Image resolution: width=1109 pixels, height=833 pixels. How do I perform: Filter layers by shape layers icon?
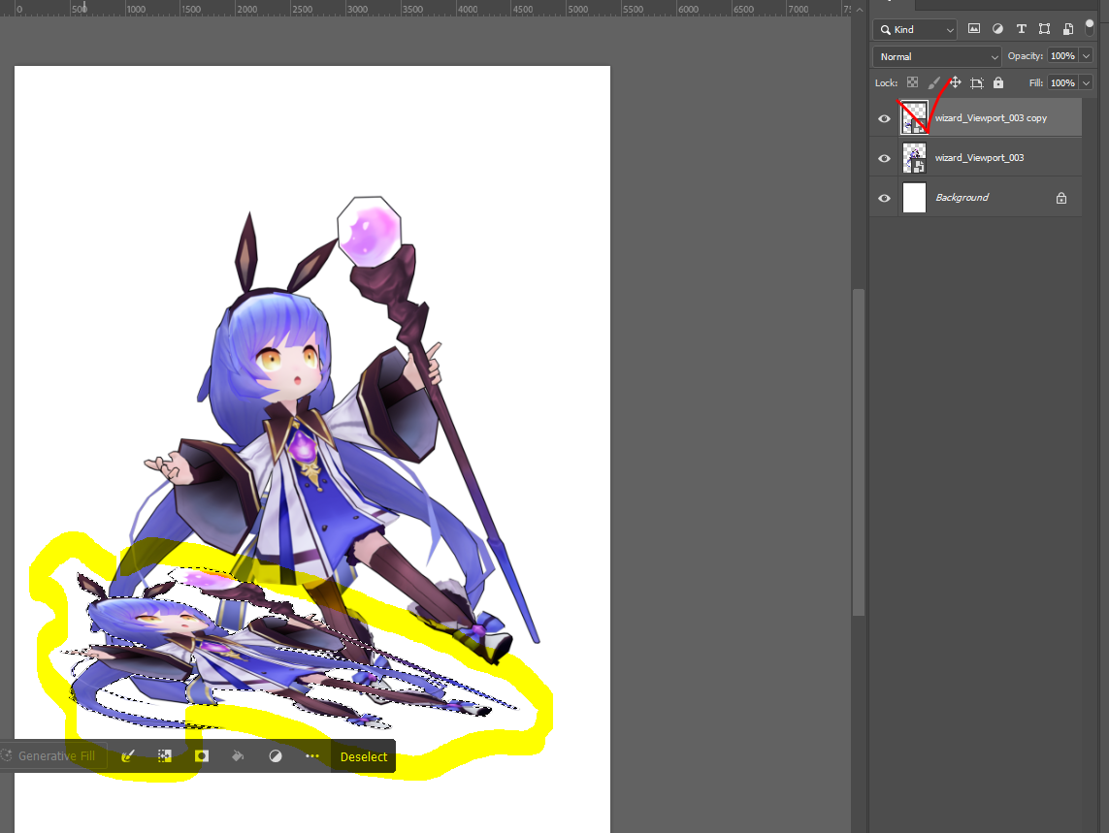pyautogui.click(x=1044, y=29)
